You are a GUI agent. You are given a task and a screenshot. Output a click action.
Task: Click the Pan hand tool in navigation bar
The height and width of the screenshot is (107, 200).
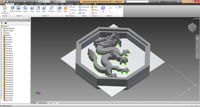(197, 44)
